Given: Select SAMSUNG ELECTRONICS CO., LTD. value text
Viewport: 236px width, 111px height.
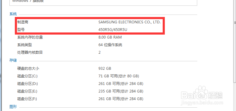Looking at the screenshot, I should coord(130,22).
